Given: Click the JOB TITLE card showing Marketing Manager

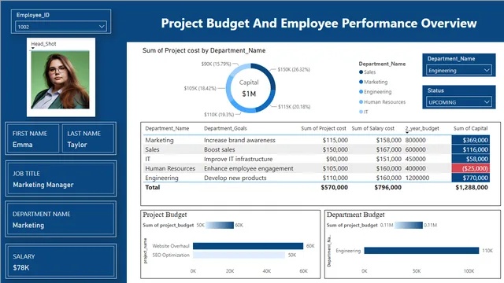Looking at the screenshot, I should coord(61,178).
